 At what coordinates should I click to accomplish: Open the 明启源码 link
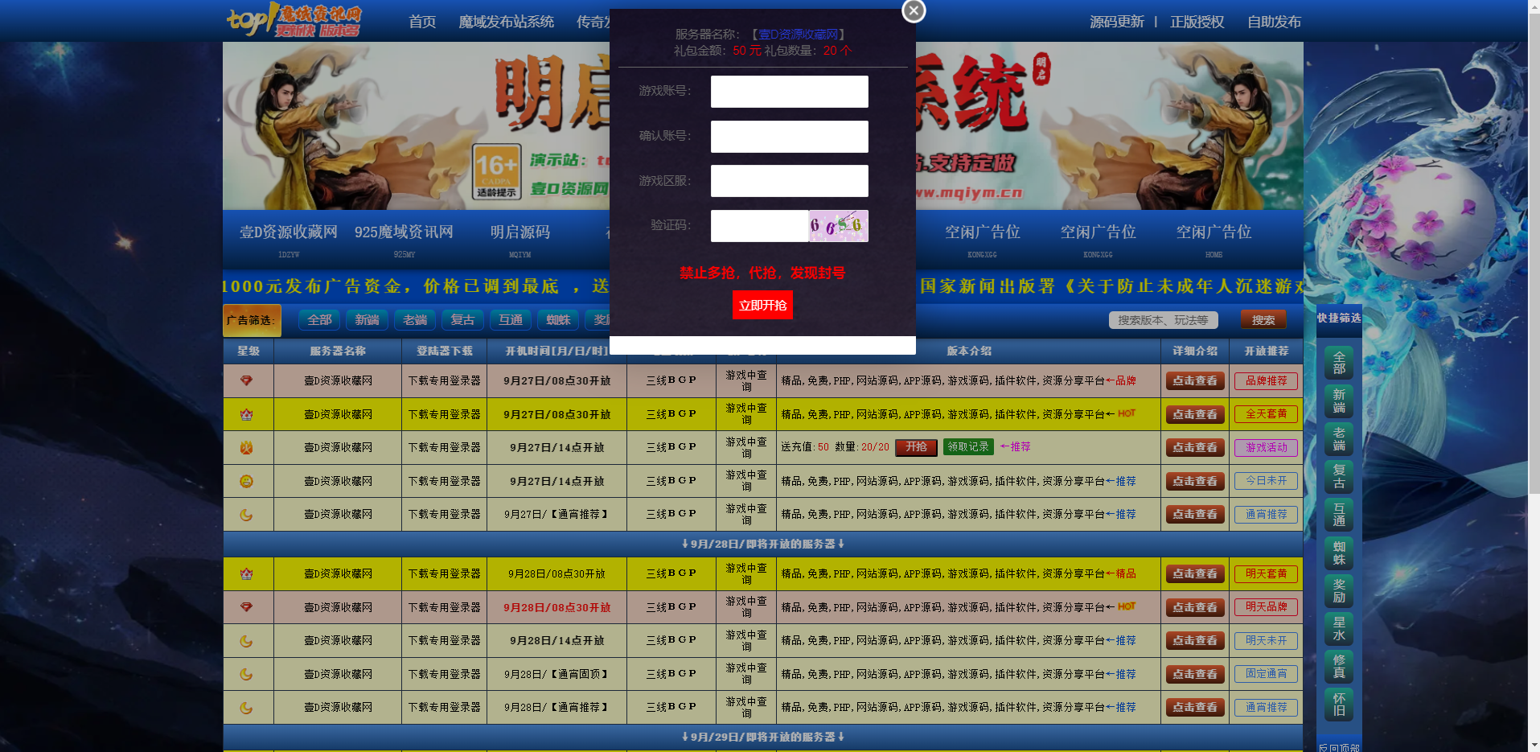tap(520, 232)
